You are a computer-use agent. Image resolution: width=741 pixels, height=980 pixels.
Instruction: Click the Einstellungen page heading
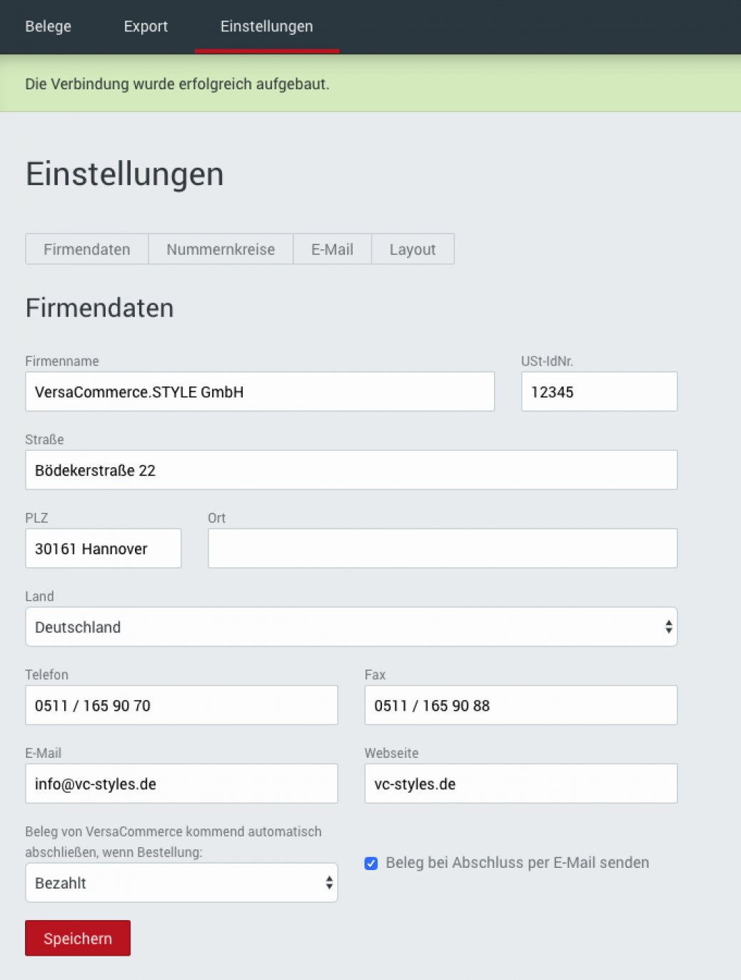(125, 174)
